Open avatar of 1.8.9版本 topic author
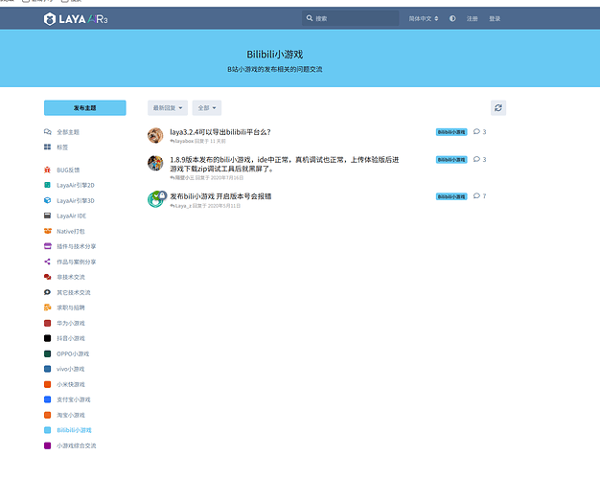 pos(155,163)
